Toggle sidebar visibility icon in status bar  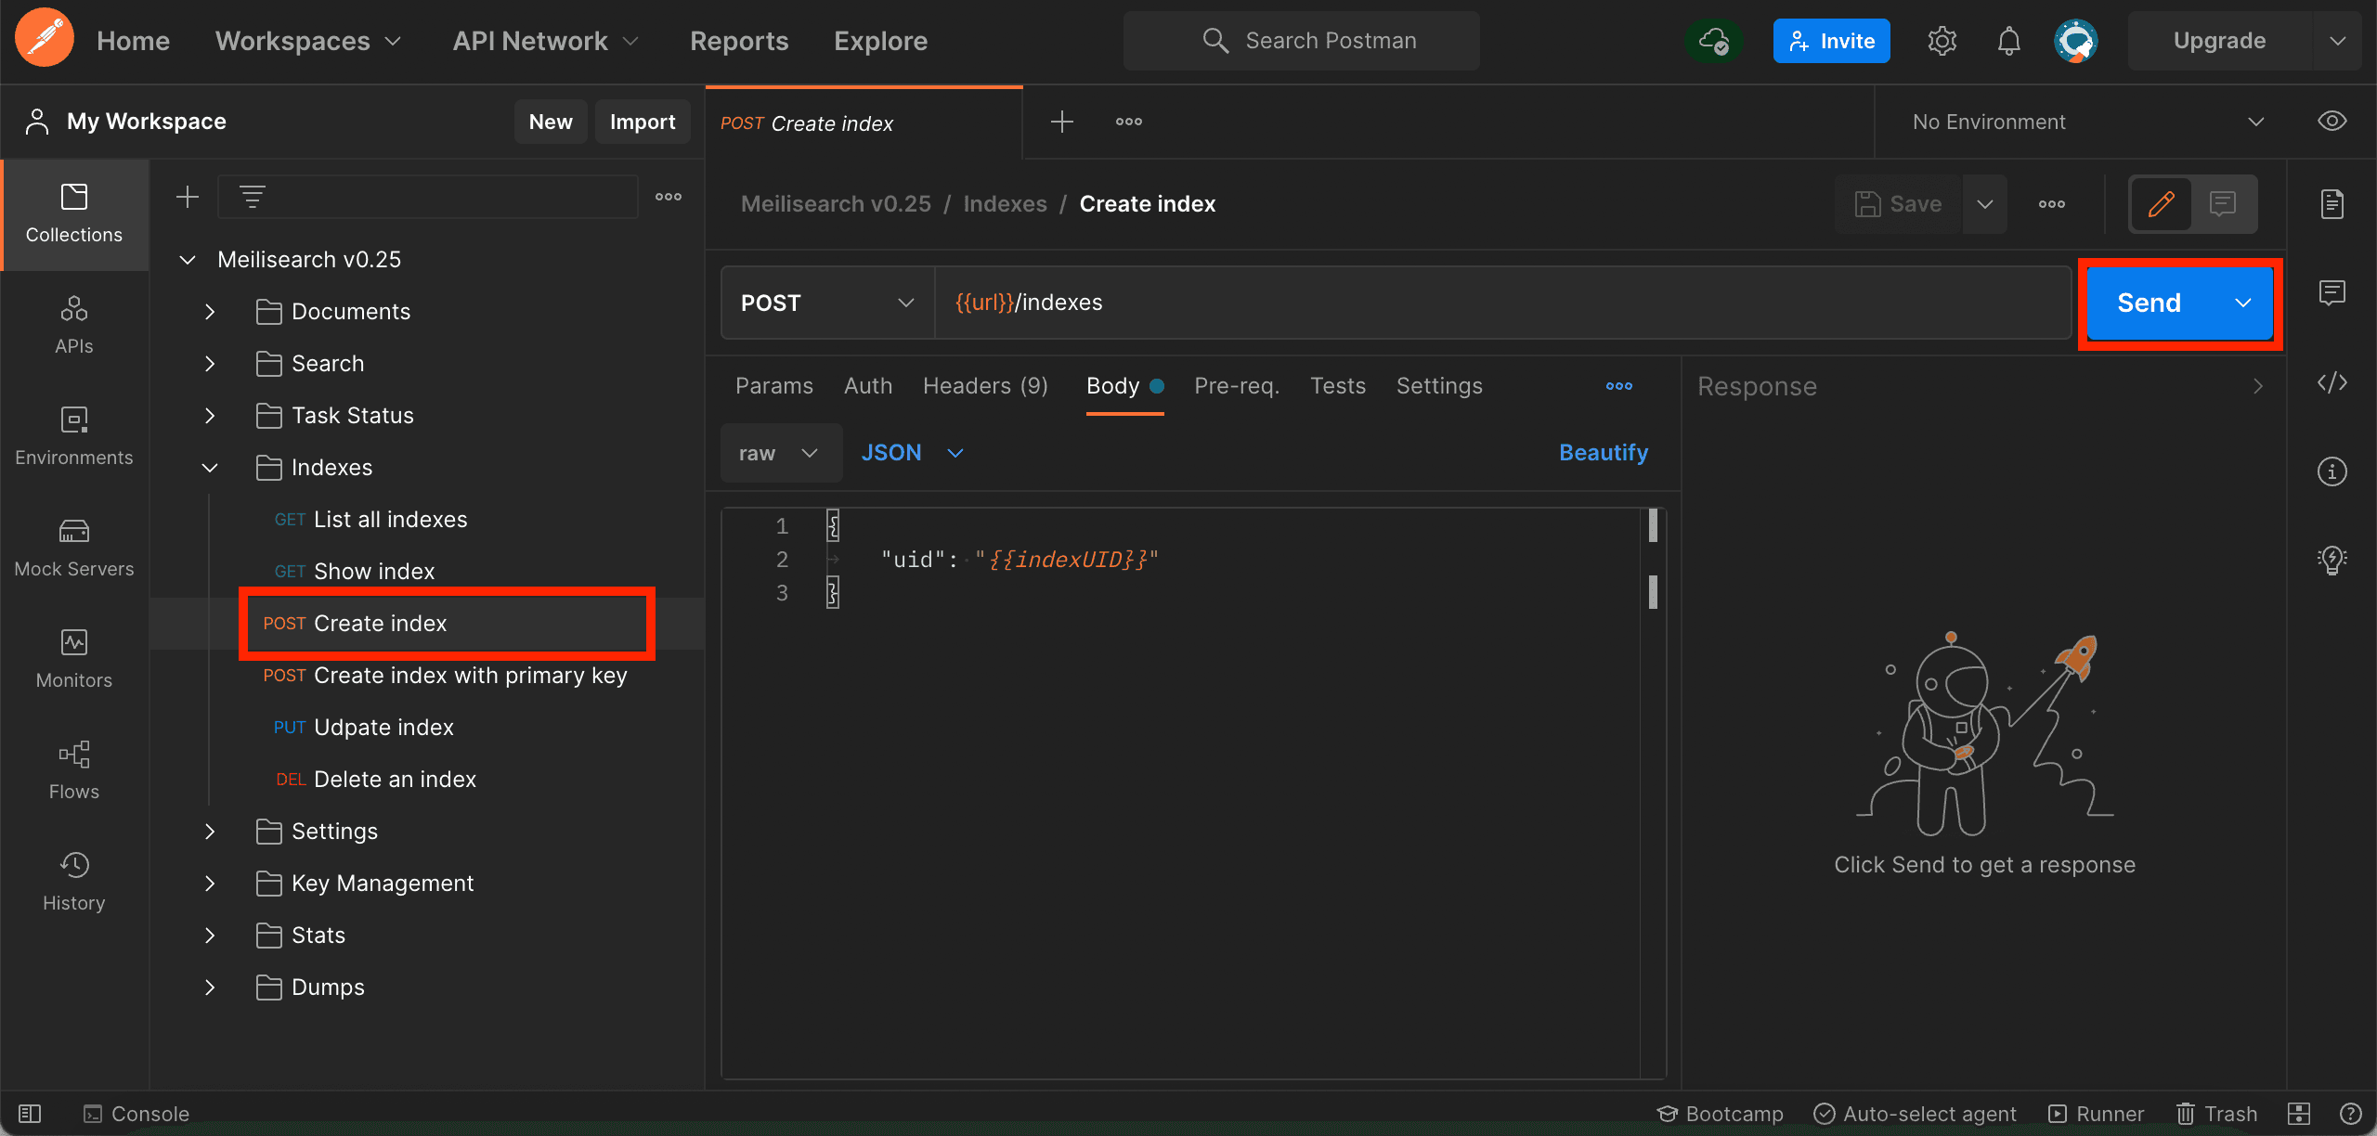pyautogui.click(x=30, y=1114)
